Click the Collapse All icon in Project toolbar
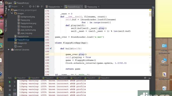Viewport: 172px width, 96px height. click(x=33, y=6)
